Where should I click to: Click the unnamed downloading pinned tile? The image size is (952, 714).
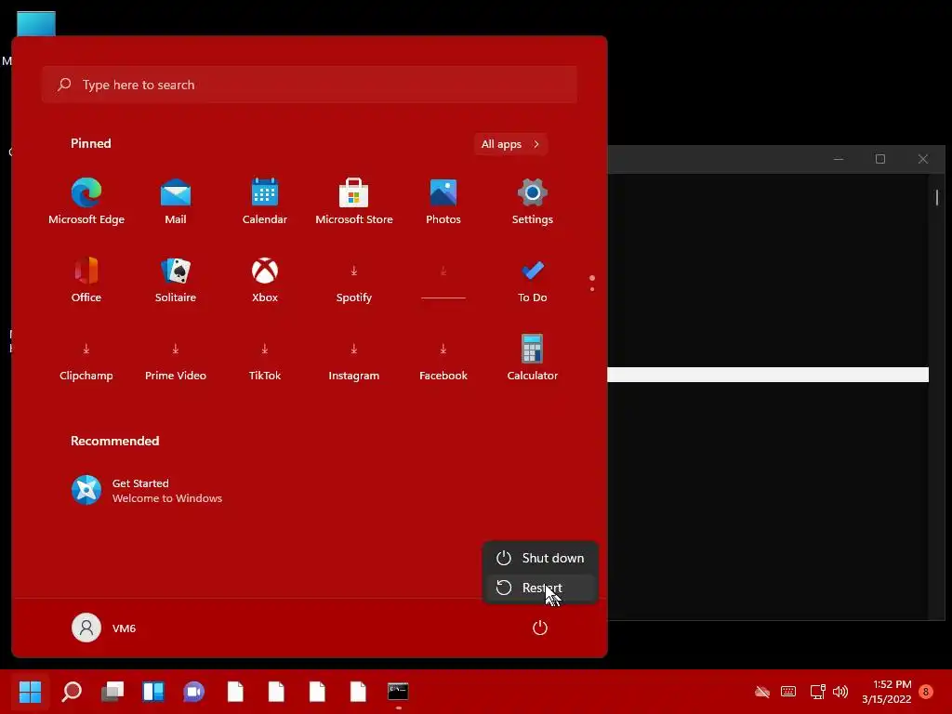(443, 280)
